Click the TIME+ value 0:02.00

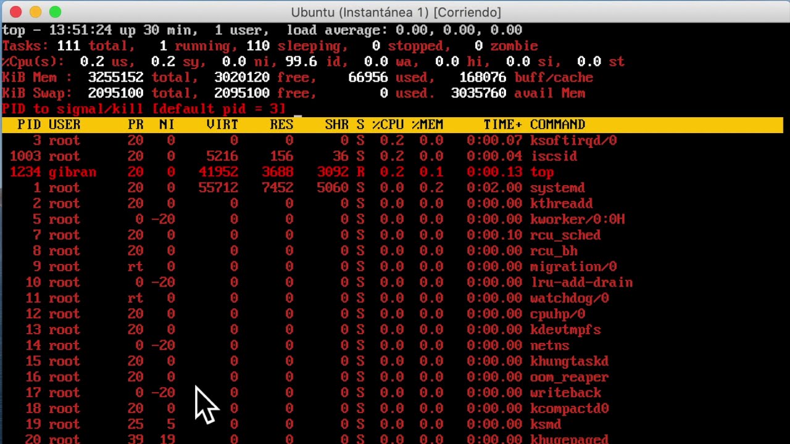pyautogui.click(x=494, y=188)
